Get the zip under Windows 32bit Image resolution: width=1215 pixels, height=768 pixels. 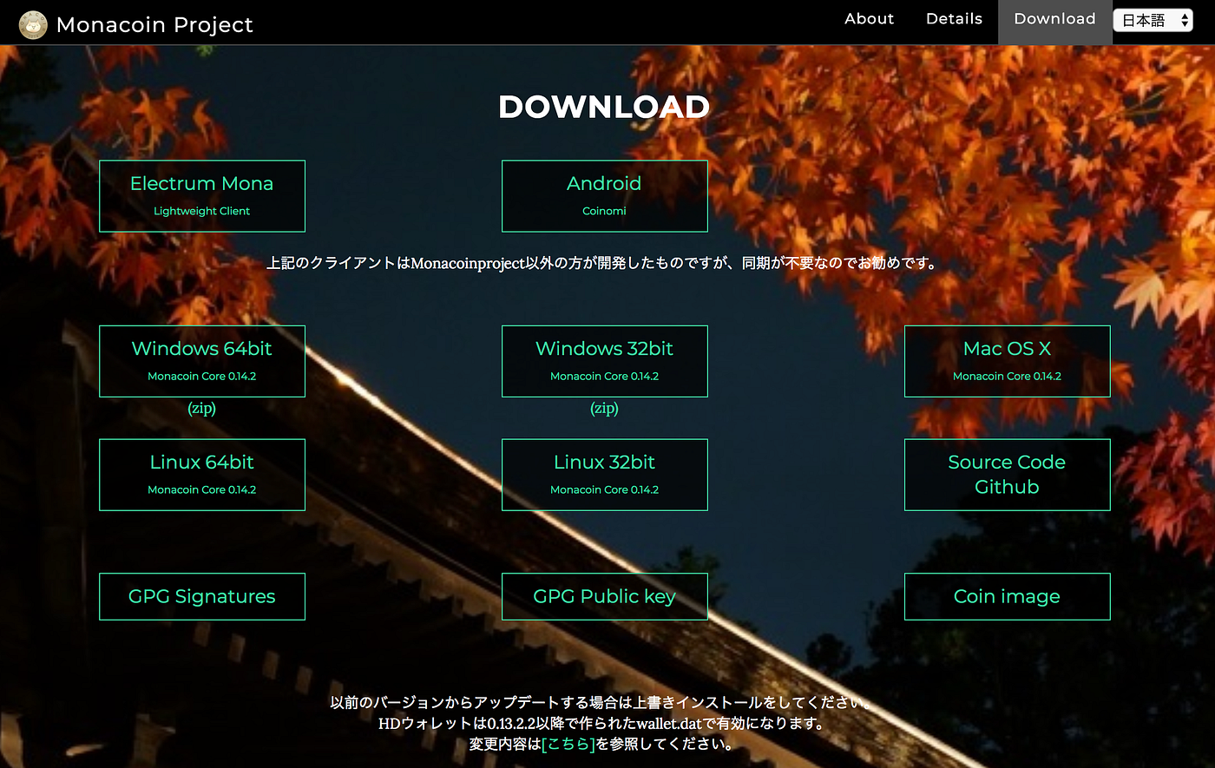pyautogui.click(x=604, y=408)
